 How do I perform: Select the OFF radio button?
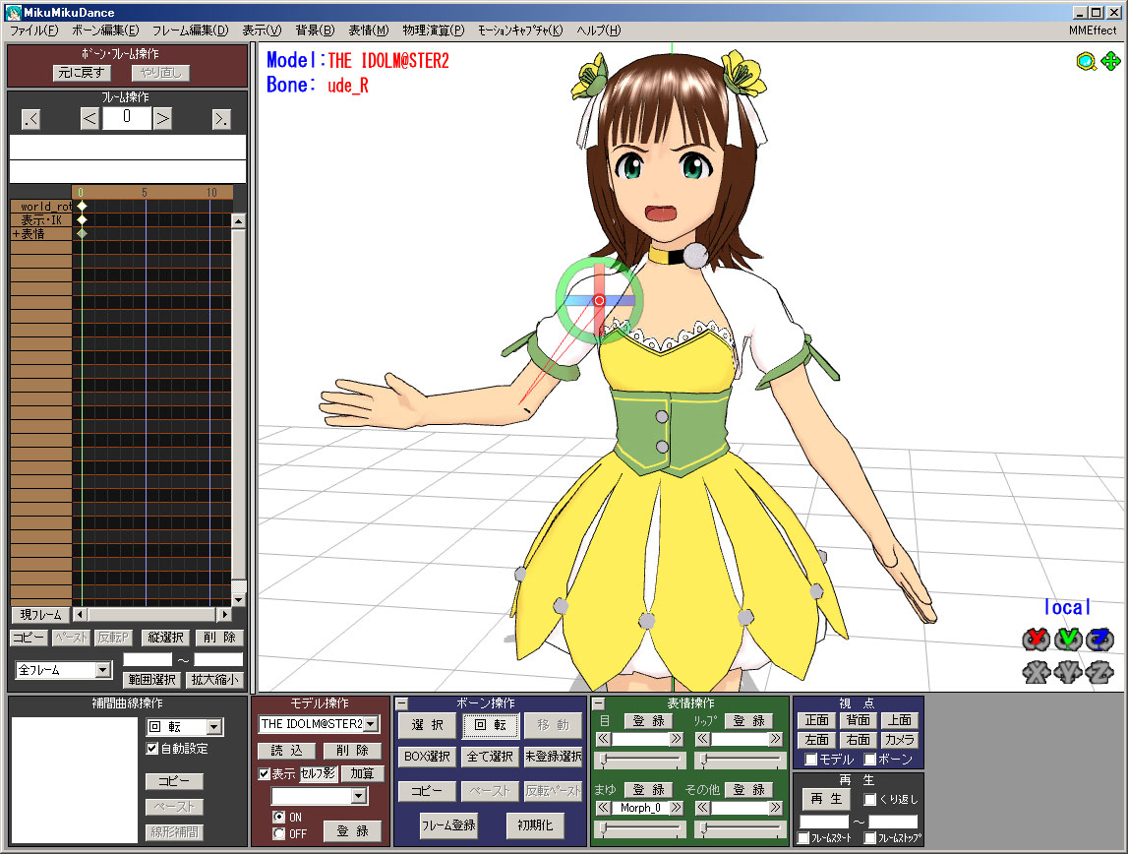(x=279, y=834)
